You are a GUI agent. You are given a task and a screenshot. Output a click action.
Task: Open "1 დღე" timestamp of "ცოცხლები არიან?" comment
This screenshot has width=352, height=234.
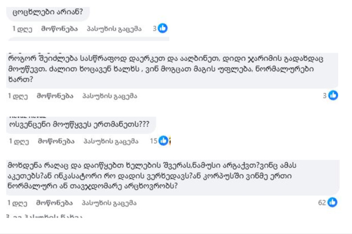tap(22, 29)
